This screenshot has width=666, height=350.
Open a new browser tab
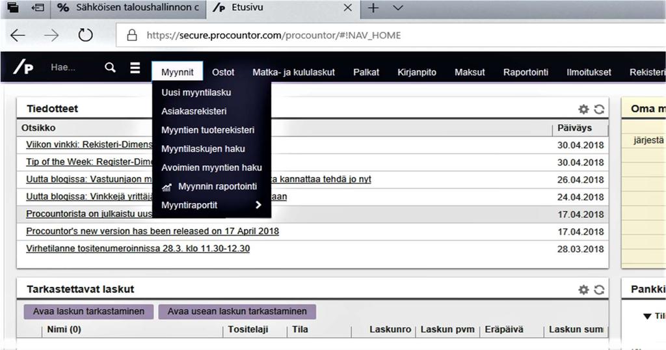(373, 8)
